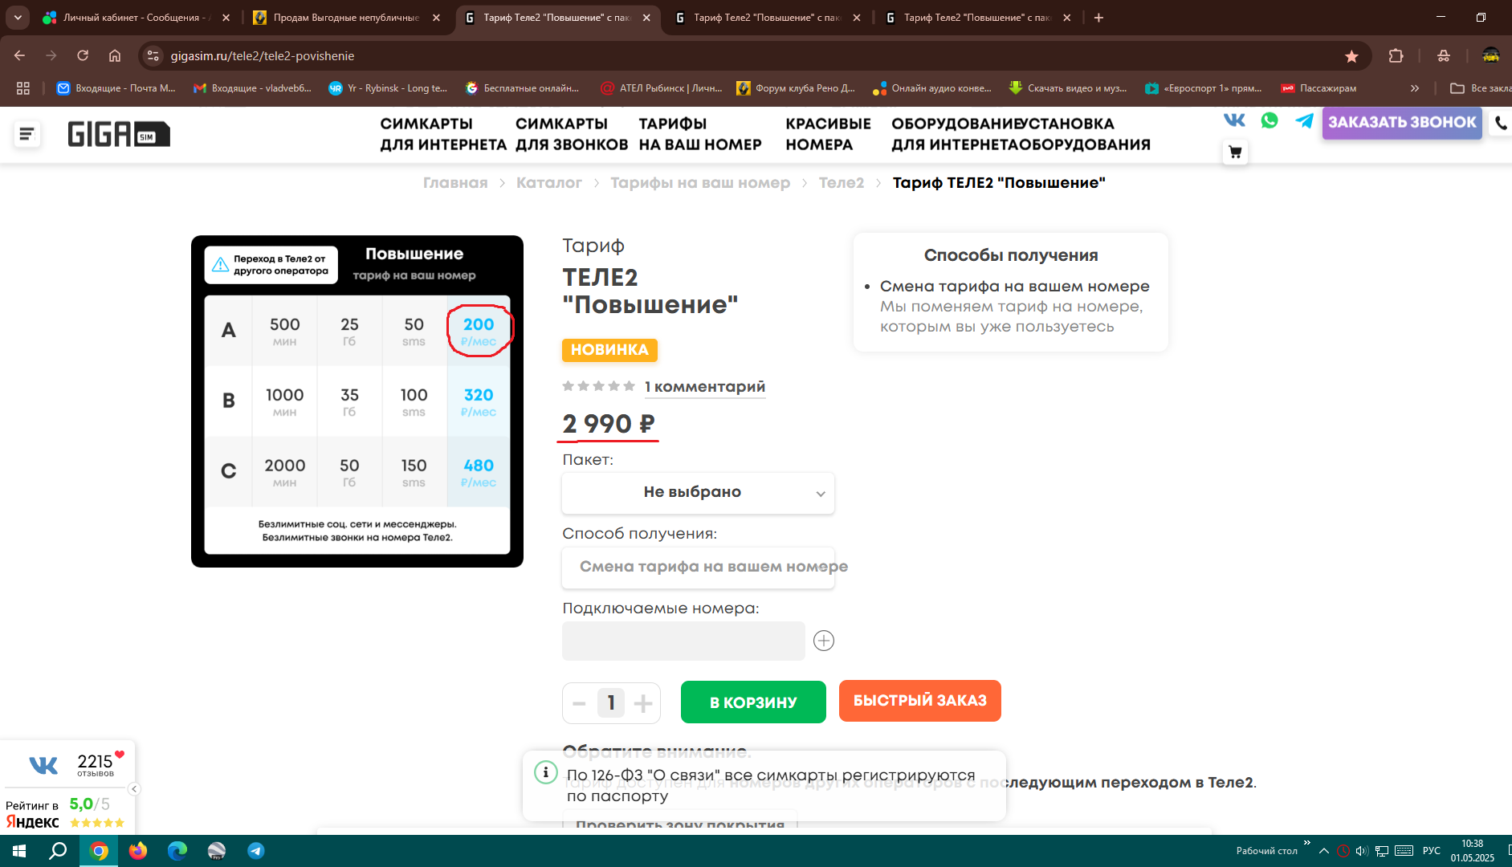Viewport: 1512px width, 867px height.
Task: Click the phone icon beside ЗАКАЗАТЬ ЗВОНОК
Action: (x=1501, y=123)
